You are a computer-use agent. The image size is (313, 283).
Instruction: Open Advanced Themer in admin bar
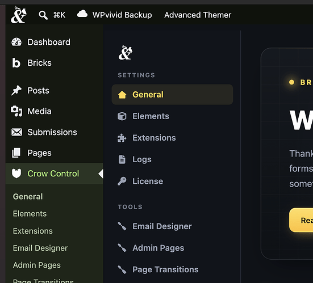pos(198,15)
